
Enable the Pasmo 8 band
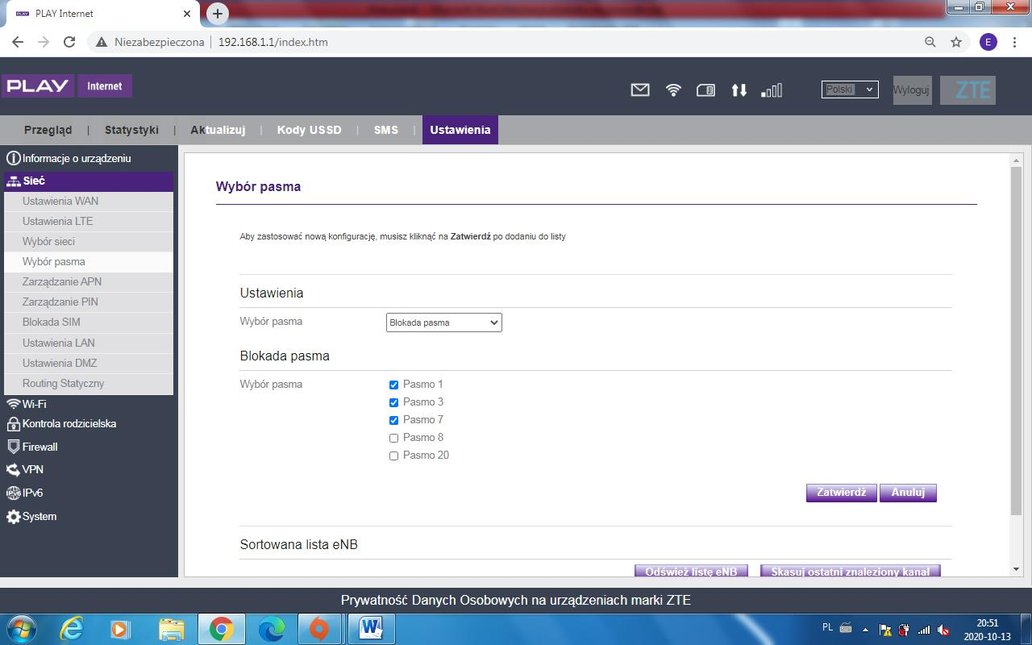393,438
